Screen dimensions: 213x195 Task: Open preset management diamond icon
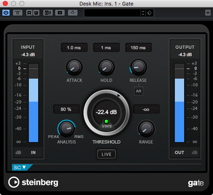150,13
